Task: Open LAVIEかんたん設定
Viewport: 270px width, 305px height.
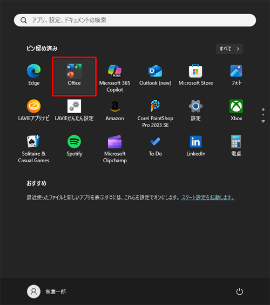Action: pyautogui.click(x=75, y=110)
